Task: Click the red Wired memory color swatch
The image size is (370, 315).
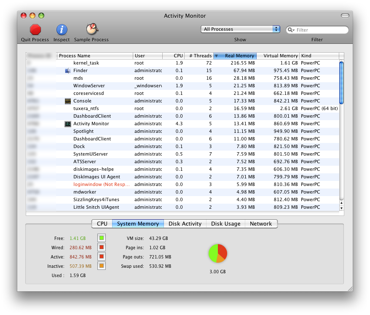Action: (102, 247)
